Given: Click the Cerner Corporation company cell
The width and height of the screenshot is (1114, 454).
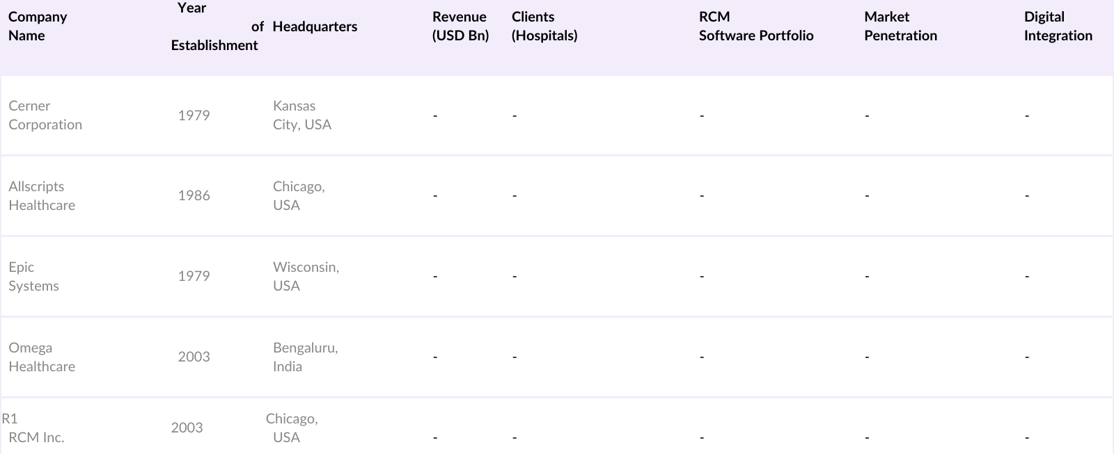Looking at the screenshot, I should click(45, 115).
